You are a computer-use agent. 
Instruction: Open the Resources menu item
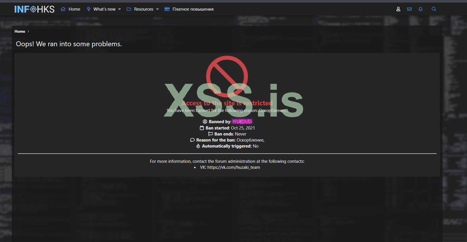tap(144, 9)
